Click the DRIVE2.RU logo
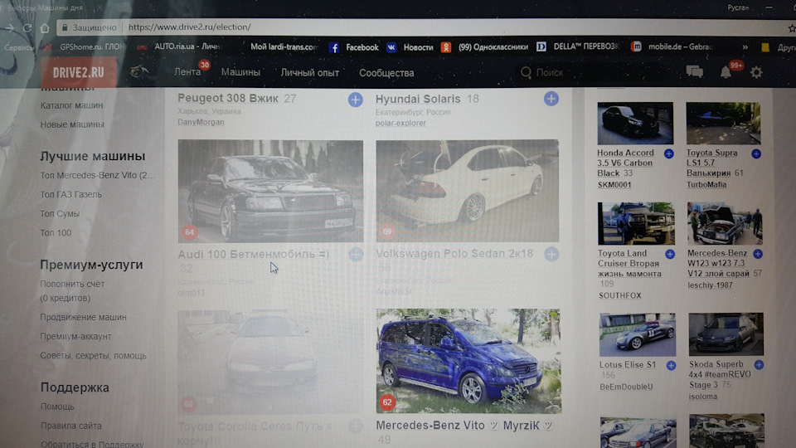The image size is (796, 448). click(x=78, y=73)
